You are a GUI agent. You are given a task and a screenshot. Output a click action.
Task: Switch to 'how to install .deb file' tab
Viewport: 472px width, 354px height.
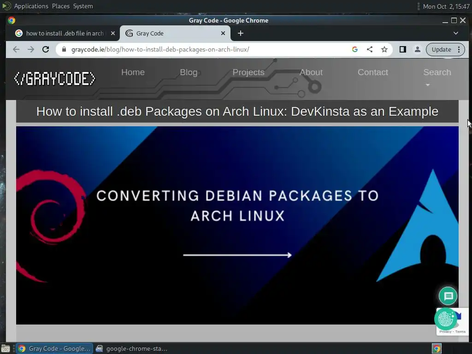(x=65, y=33)
